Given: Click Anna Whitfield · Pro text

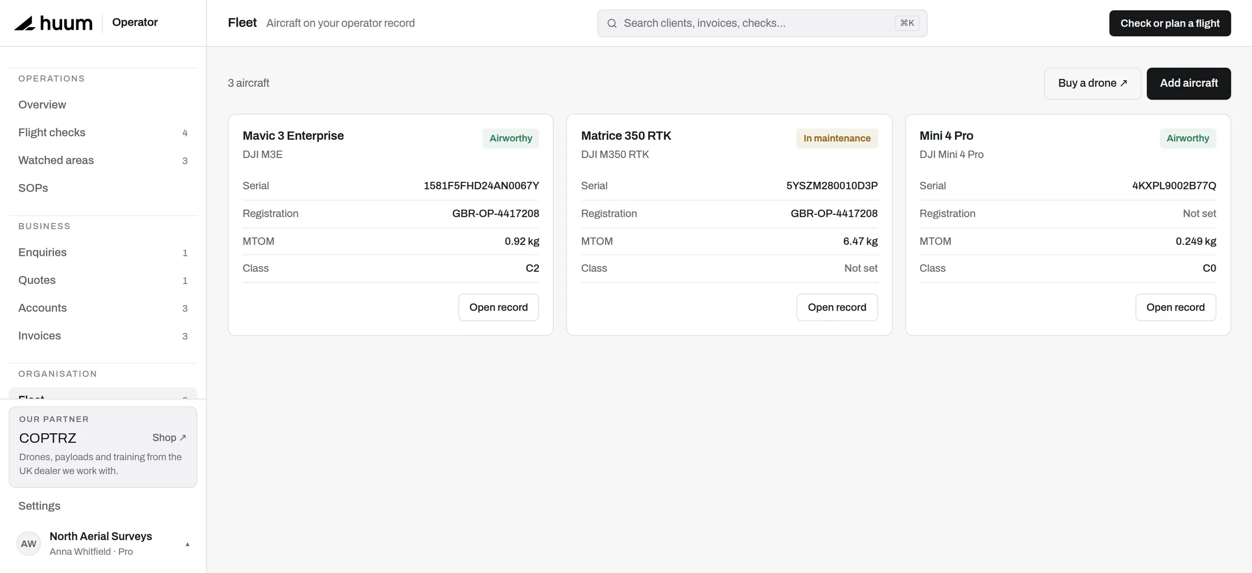Looking at the screenshot, I should [91, 551].
